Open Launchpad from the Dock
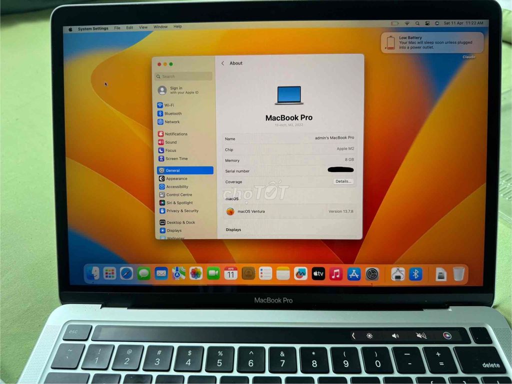512x384 pixels. (109, 273)
